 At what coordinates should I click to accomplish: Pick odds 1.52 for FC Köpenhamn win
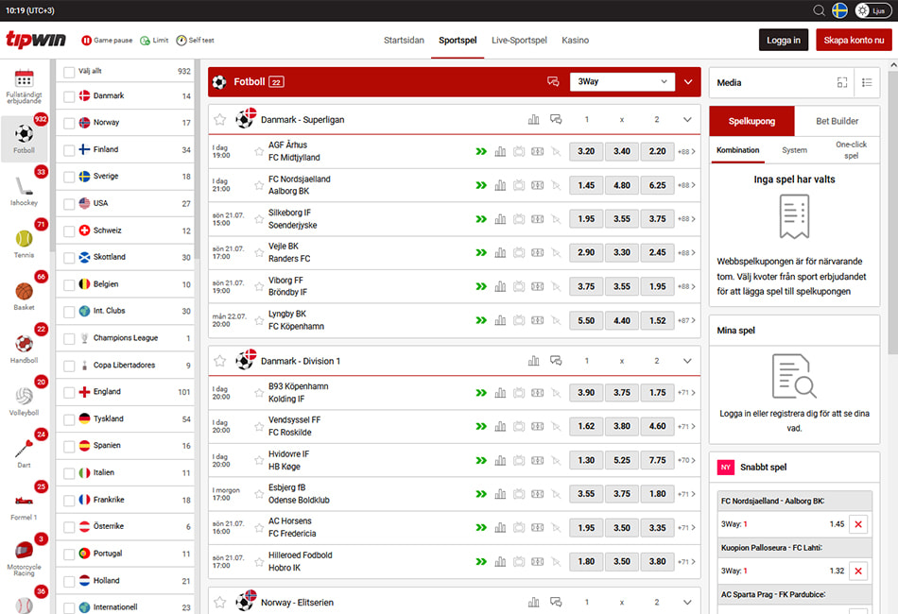(658, 320)
